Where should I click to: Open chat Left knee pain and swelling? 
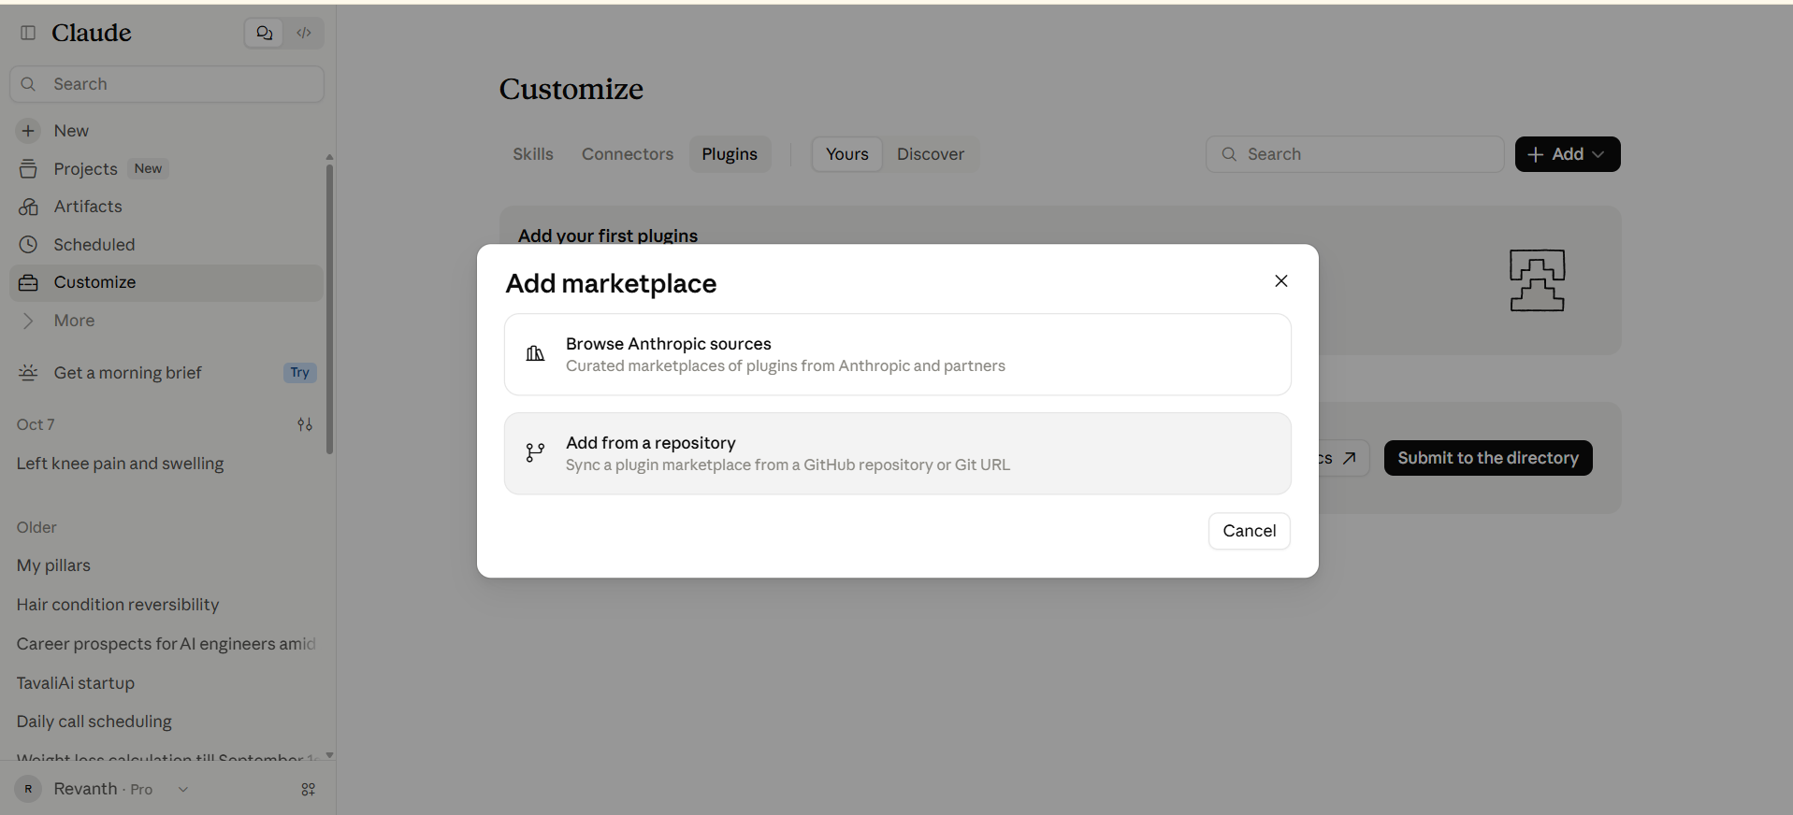(x=120, y=464)
